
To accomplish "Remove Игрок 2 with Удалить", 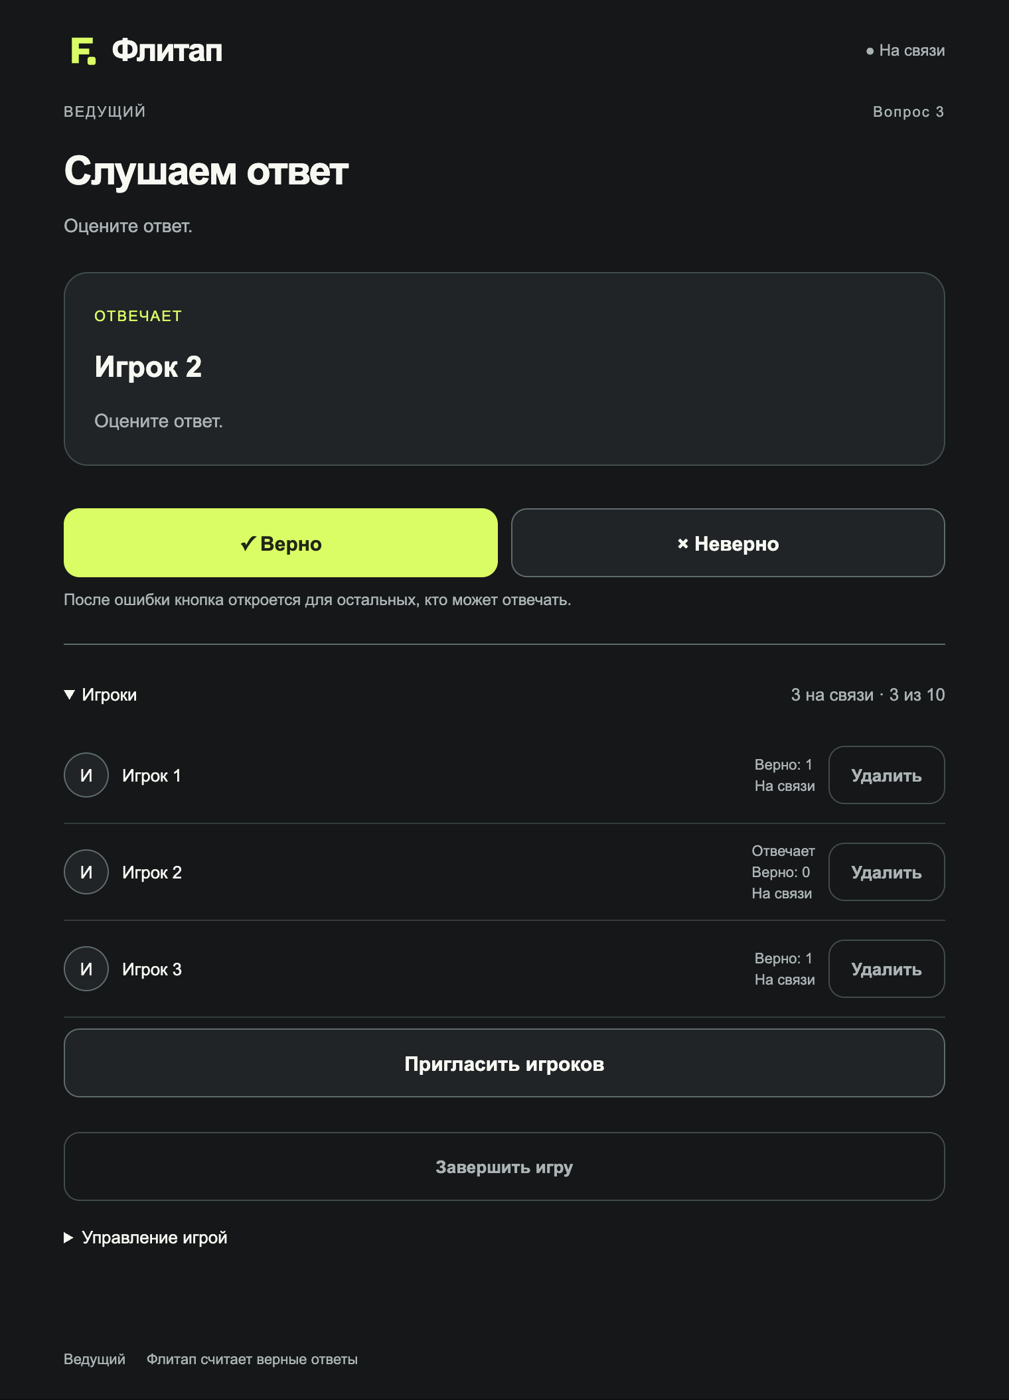I will pos(887,872).
